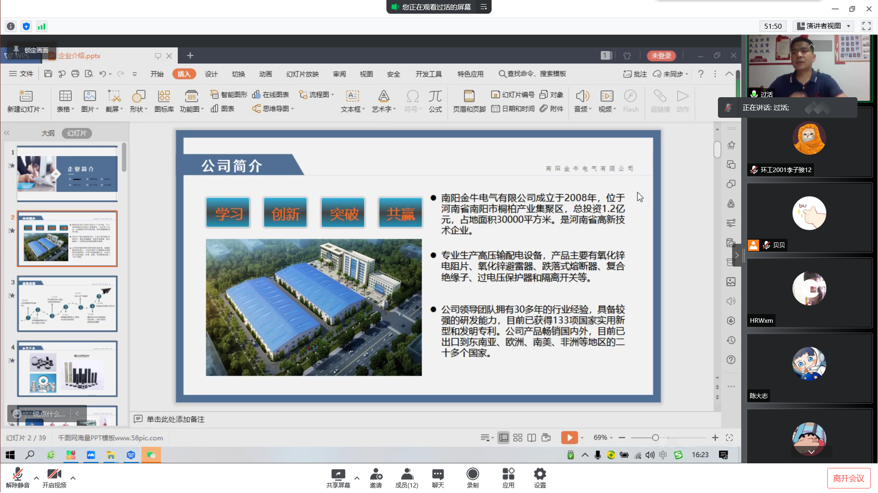878x493 pixels.
Task: Start recording with the Record icon
Action: [472, 474]
